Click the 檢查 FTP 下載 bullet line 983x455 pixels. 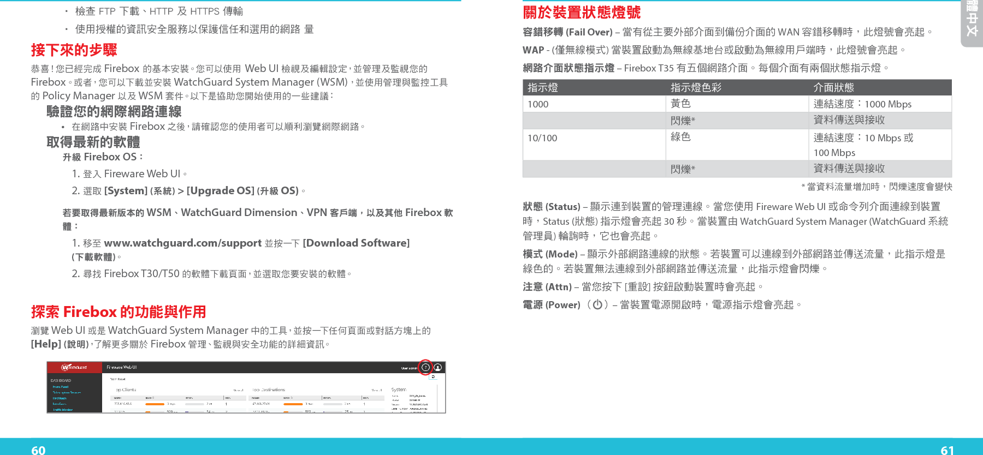[x=159, y=11]
